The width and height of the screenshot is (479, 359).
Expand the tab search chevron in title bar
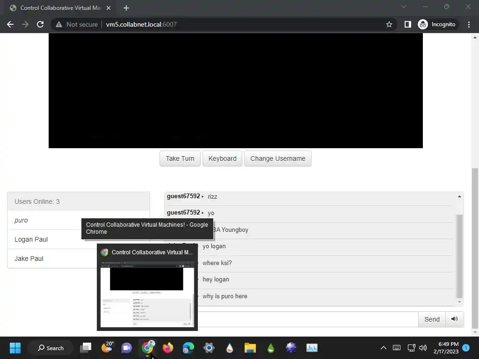click(404, 7)
